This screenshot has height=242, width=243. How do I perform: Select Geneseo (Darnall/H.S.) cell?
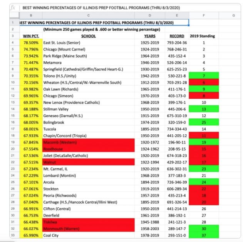pos(88,116)
